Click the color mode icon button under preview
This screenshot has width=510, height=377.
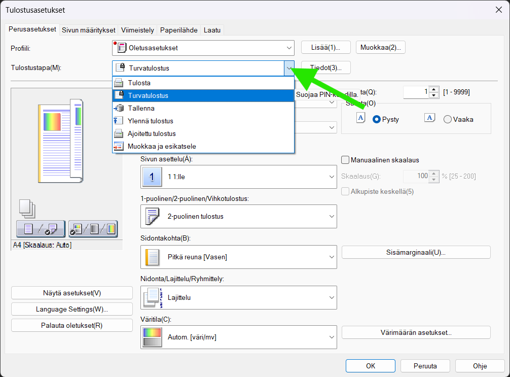point(93,229)
